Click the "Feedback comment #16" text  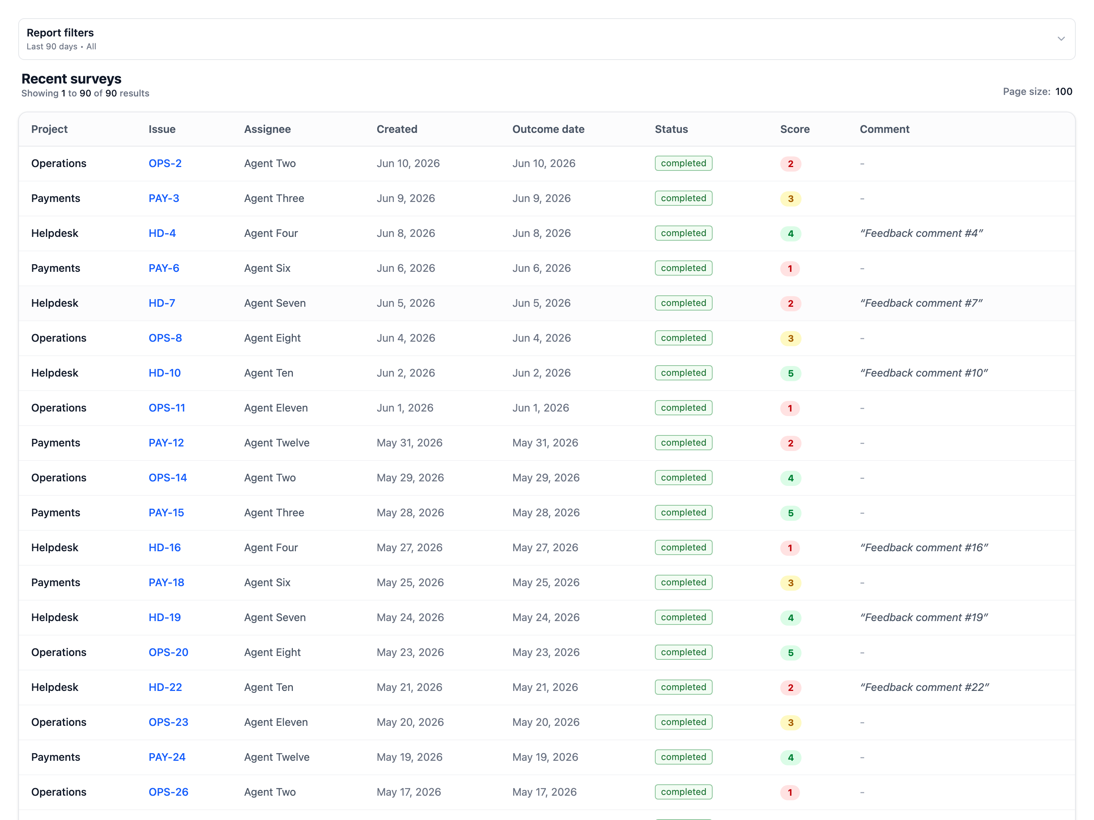(x=923, y=548)
